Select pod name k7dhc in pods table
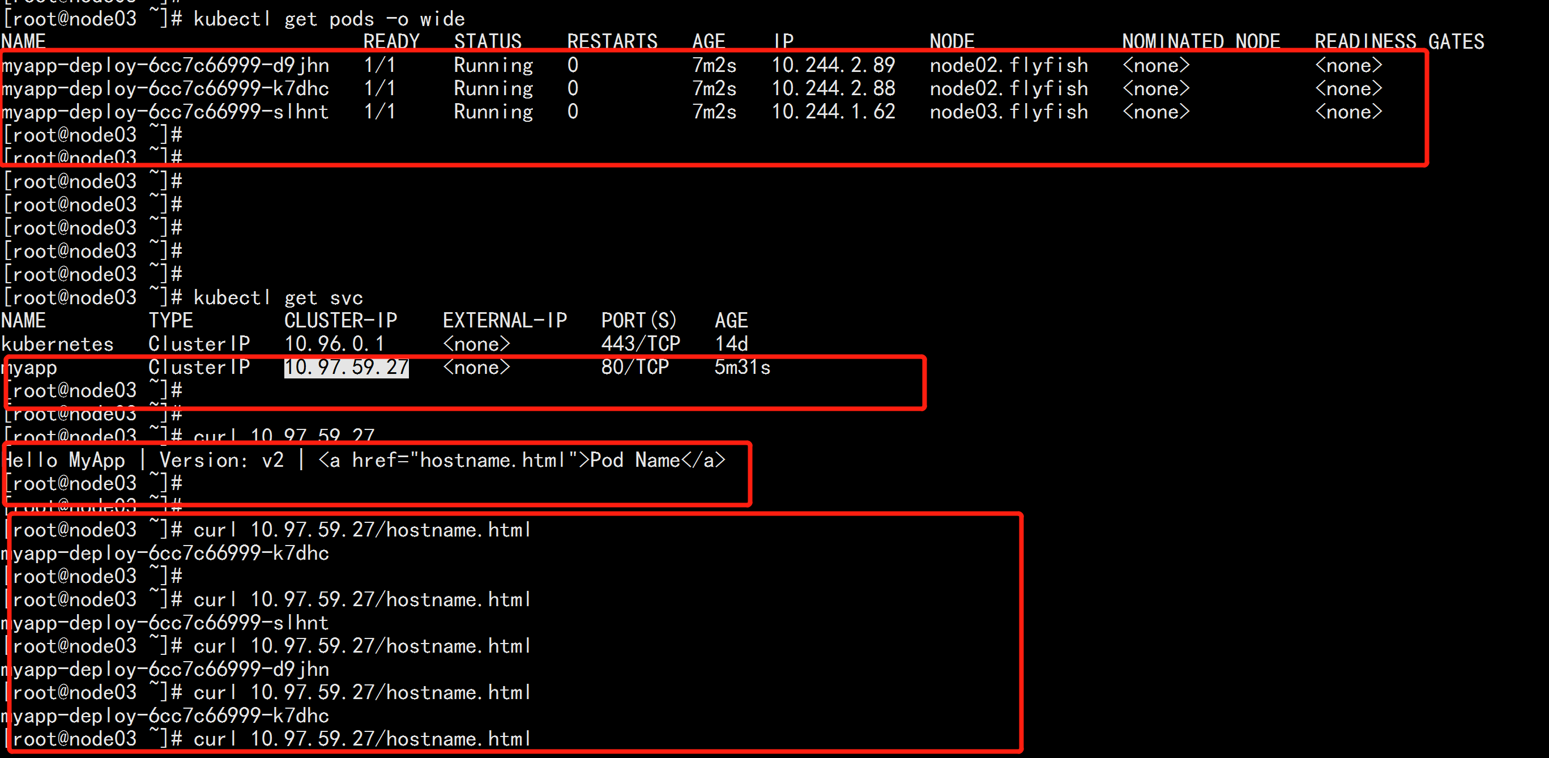The height and width of the screenshot is (758, 1549). pos(165,88)
